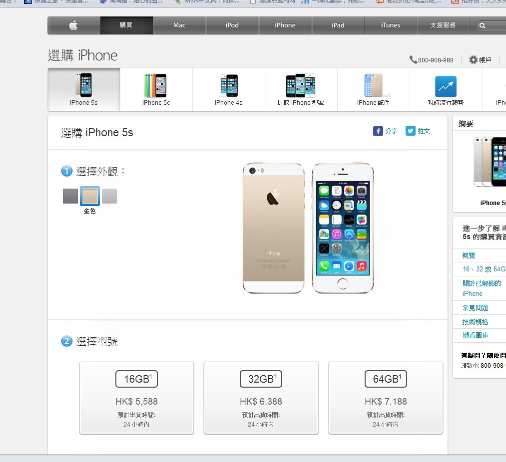506x462 pixels.
Task: Click the 摘要 summary heading
Action: tap(466, 123)
